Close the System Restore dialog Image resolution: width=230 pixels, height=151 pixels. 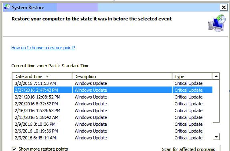pos(224,7)
